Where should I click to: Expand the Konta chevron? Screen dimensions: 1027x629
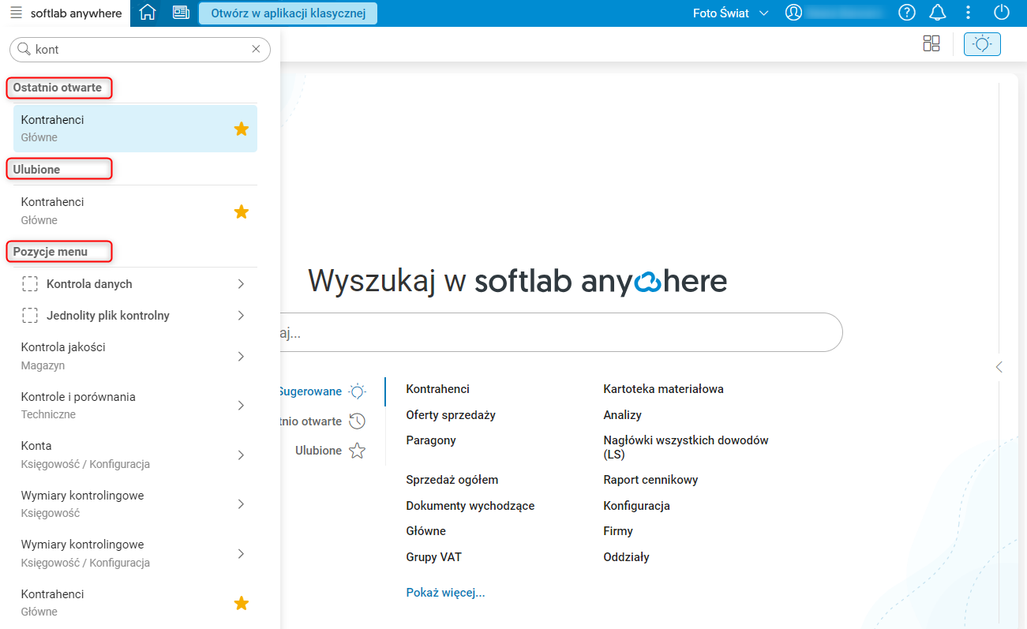pos(241,455)
